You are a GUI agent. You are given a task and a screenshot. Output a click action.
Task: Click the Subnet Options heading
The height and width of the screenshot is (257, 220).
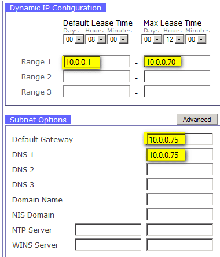(38, 120)
